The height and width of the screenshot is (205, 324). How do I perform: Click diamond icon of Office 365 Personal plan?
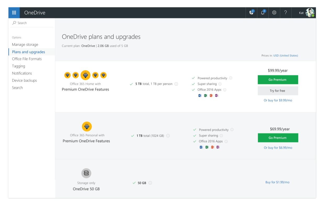(x=87, y=127)
